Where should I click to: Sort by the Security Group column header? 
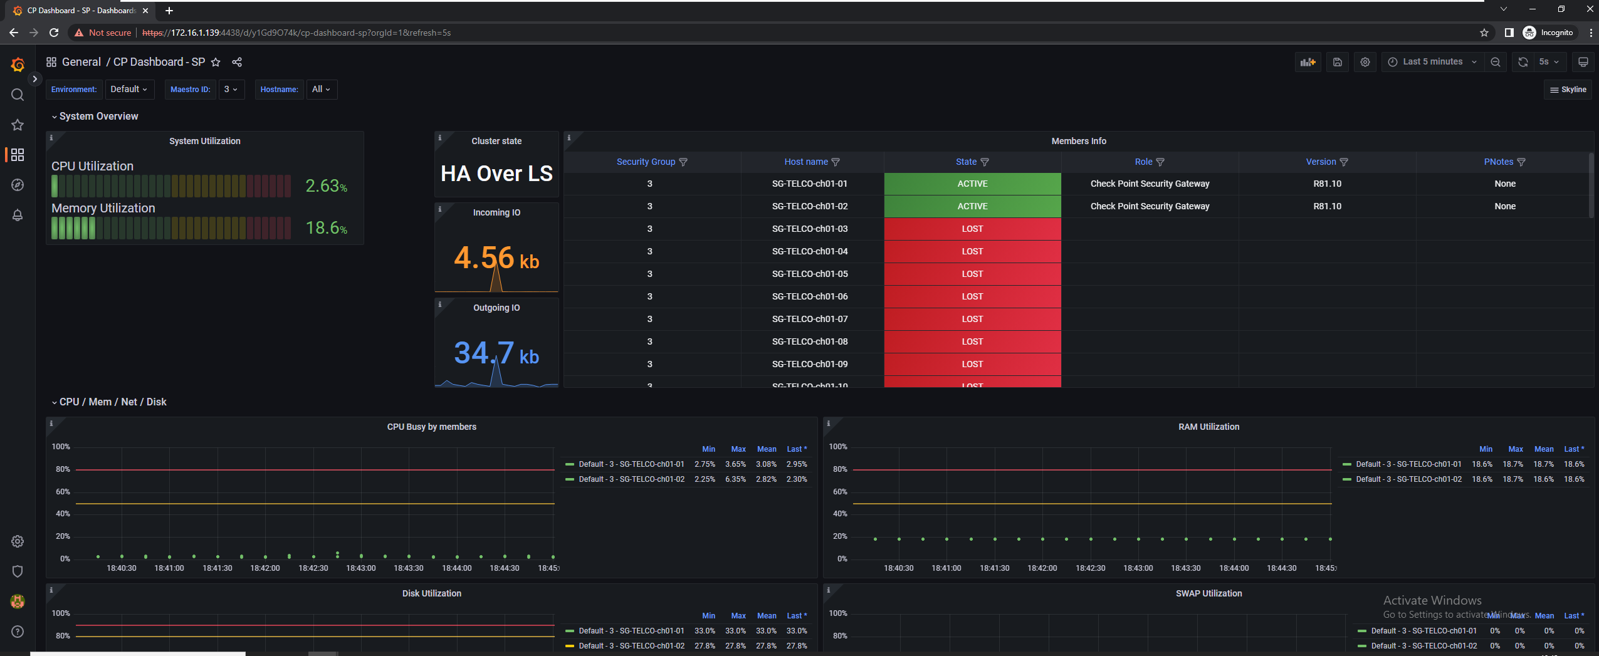[646, 162]
